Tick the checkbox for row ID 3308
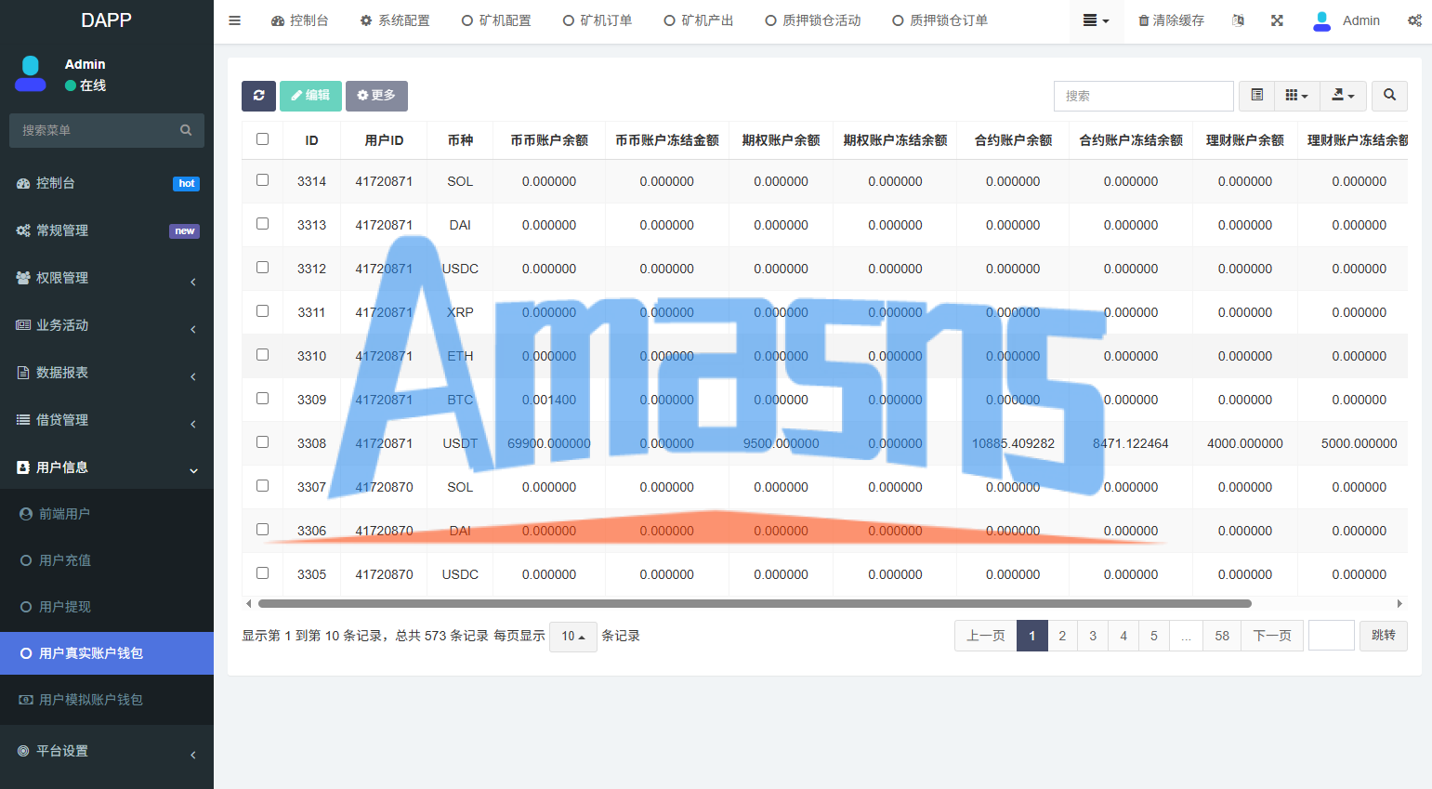This screenshot has width=1432, height=789. [x=263, y=442]
